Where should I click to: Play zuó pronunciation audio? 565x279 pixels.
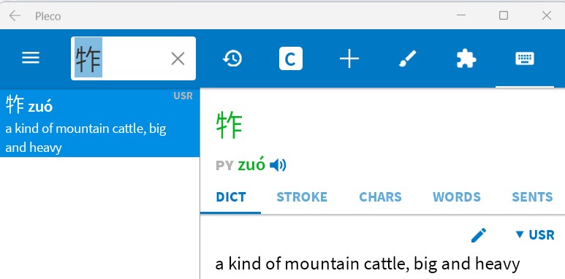pos(278,165)
